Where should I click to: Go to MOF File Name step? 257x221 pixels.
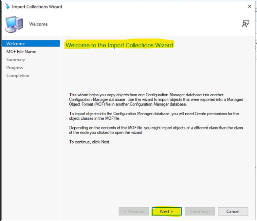(21, 52)
